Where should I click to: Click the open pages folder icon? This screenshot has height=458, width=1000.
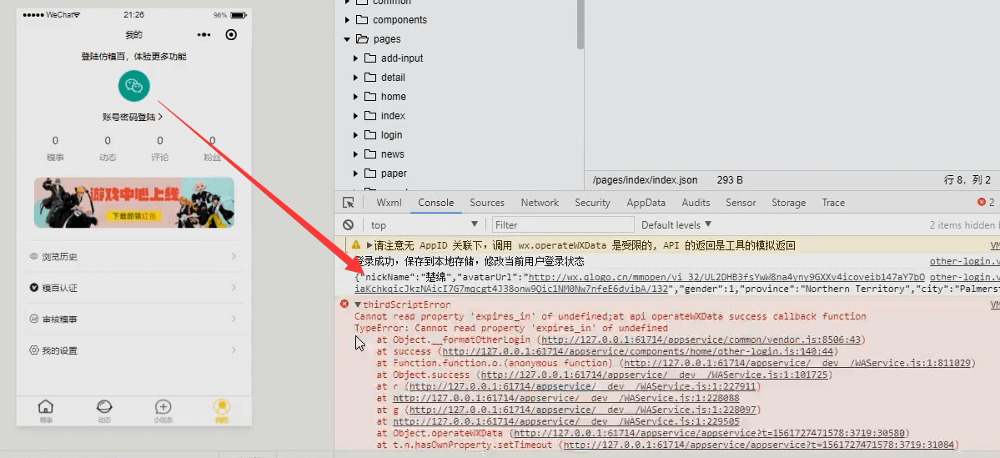pos(362,39)
